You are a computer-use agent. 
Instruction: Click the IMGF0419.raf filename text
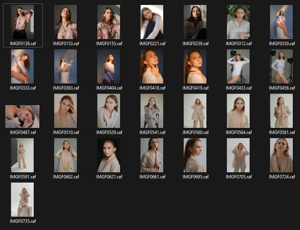tap(195, 88)
